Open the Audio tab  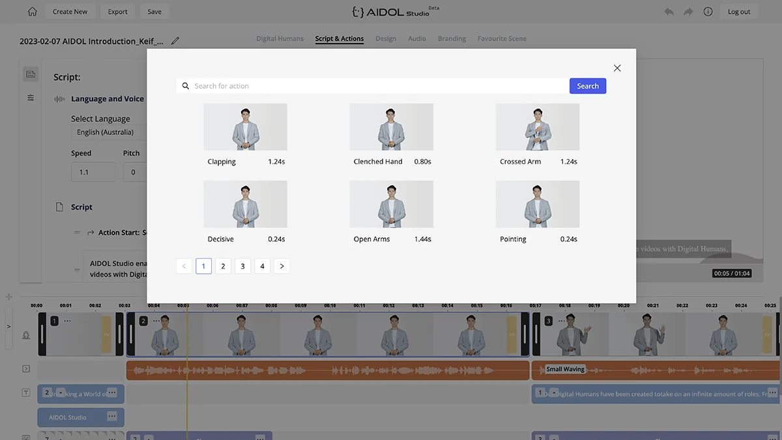(417, 38)
